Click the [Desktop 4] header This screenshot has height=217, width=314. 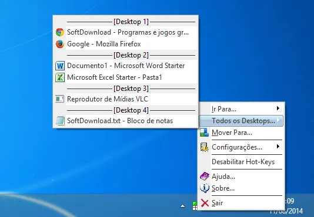(131, 110)
